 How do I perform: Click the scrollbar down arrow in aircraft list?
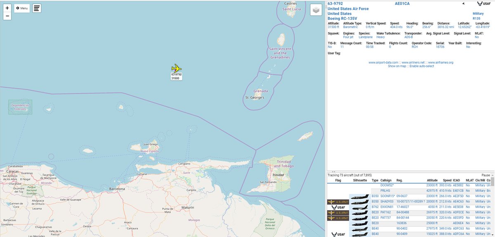pos(493,235)
